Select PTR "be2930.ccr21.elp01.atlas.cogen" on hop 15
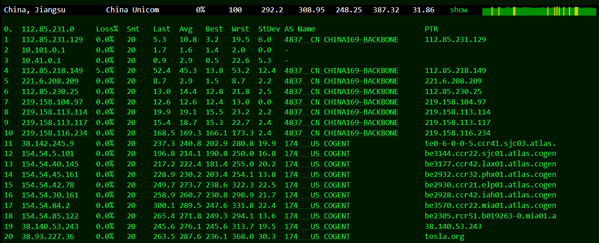 (x=491, y=185)
